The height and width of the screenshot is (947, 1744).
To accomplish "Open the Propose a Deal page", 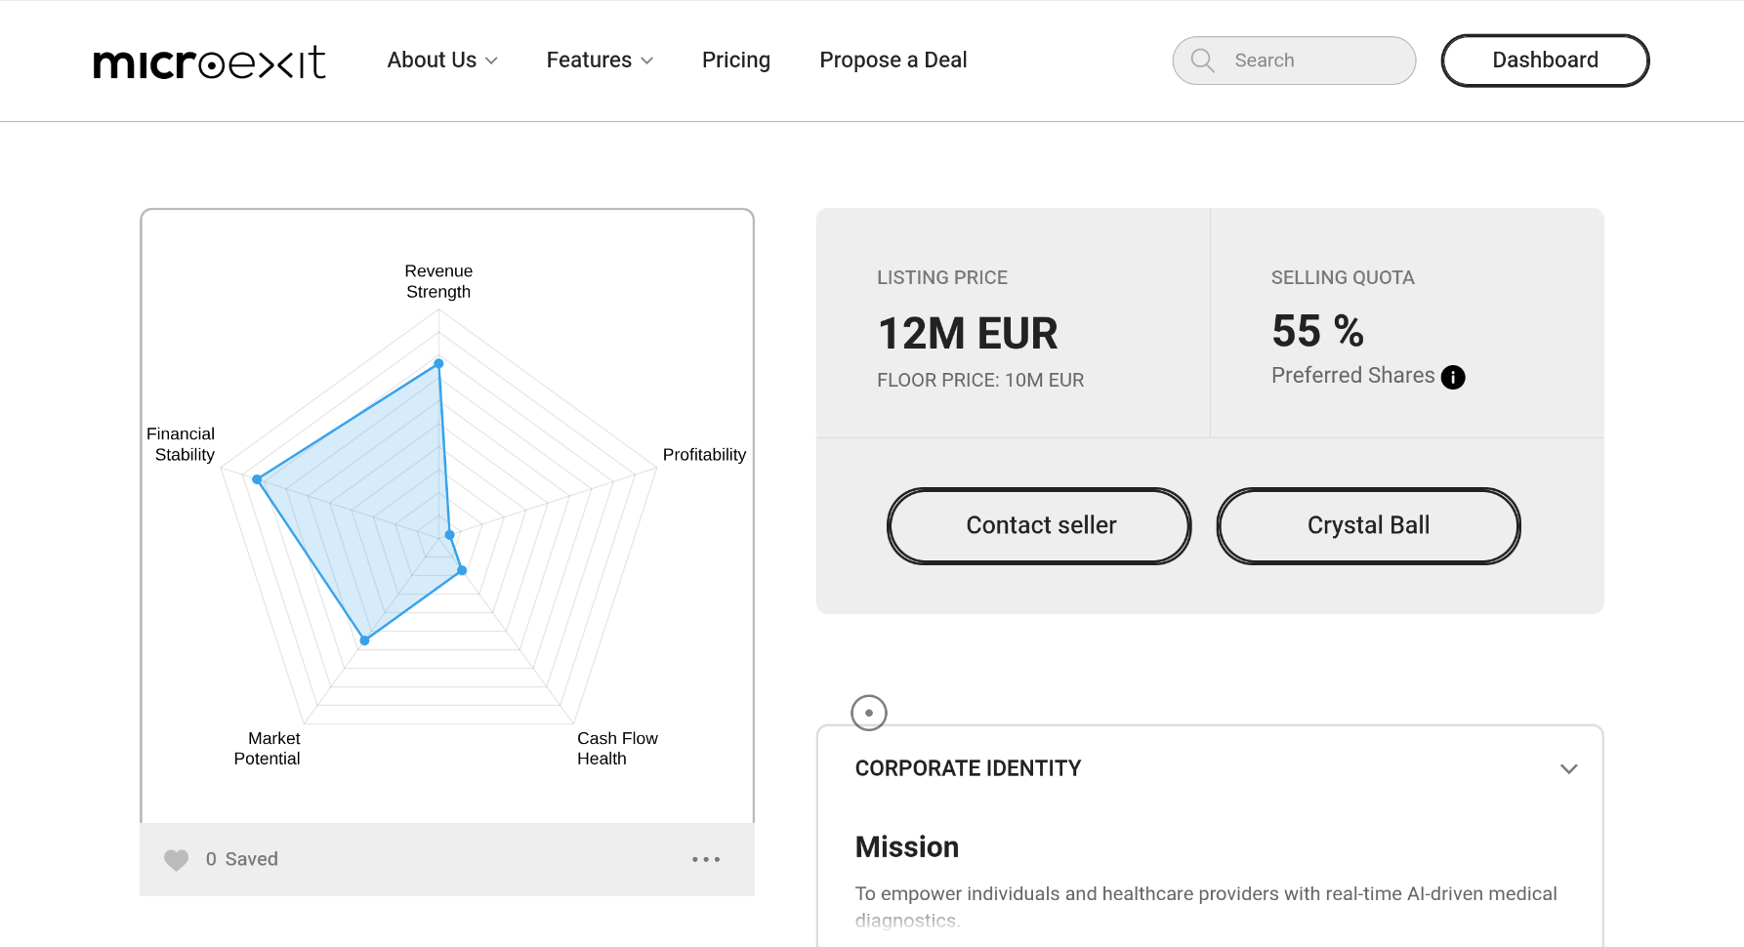I will pos(893,61).
